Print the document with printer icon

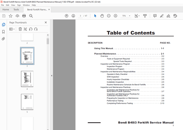[x=24, y=16]
